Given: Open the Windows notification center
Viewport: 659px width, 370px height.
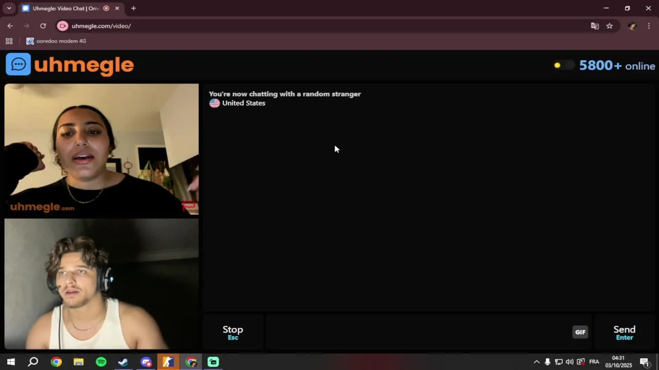Looking at the screenshot, I should pyautogui.click(x=645, y=362).
